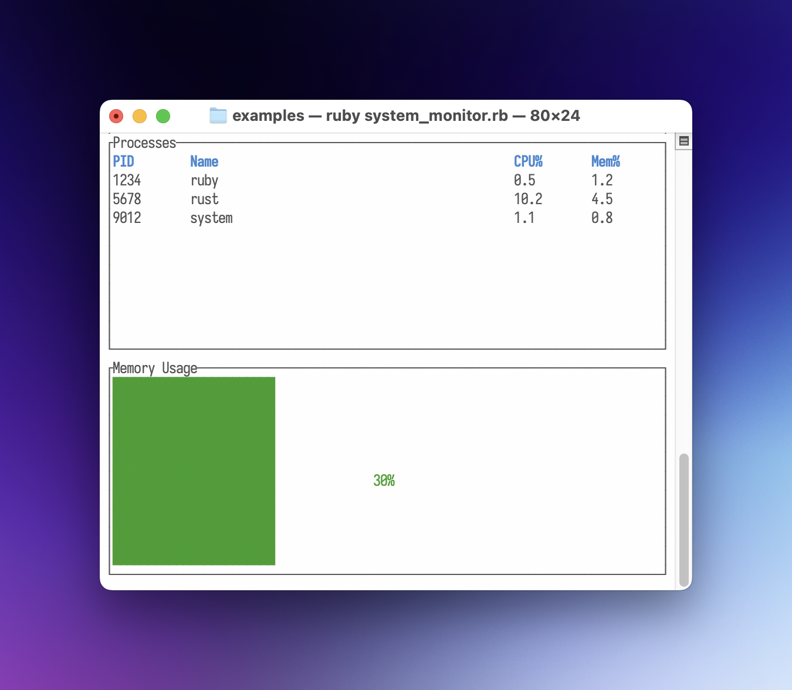This screenshot has height=690, width=792.
Task: Click Mem value 0.8 for system
Action: point(602,218)
